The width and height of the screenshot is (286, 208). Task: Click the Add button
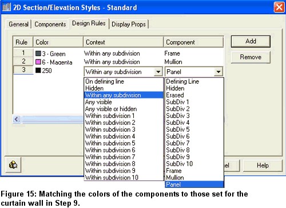tap(251, 41)
